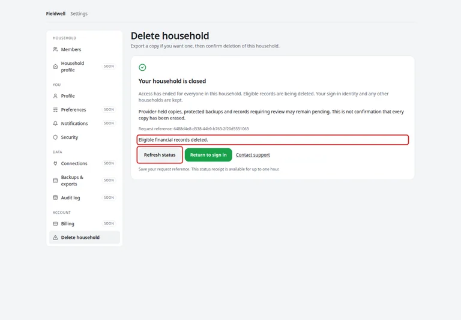Click the Preferences sliders icon

55,110
